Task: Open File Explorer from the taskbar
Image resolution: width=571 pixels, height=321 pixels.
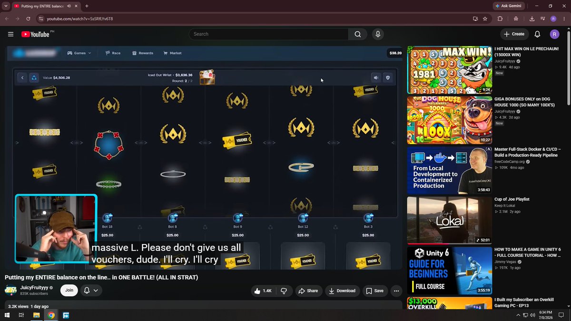Action: coord(36,315)
